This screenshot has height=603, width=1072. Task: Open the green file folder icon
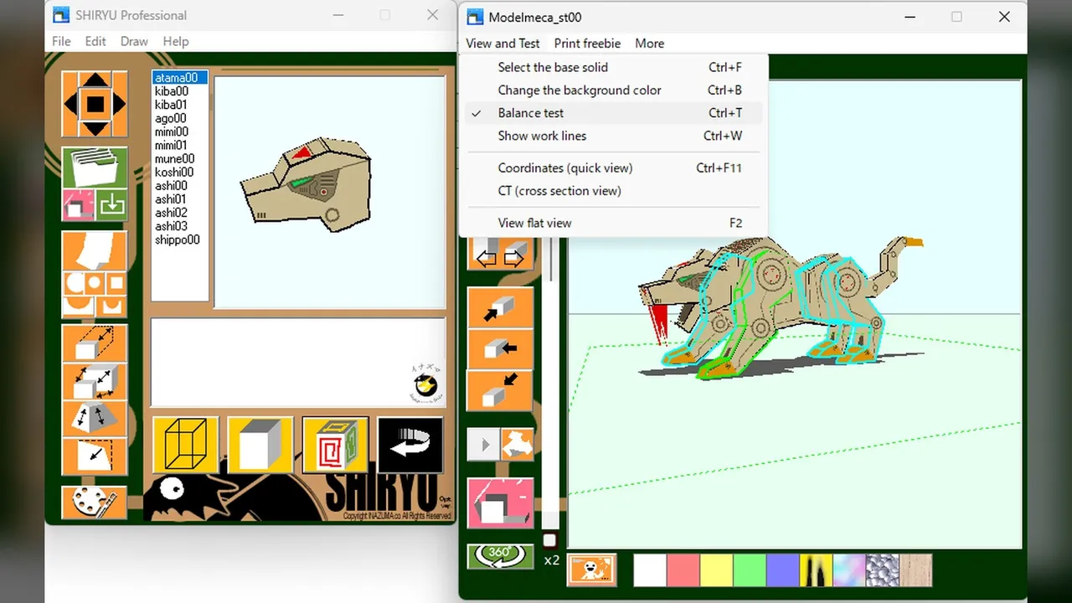tap(95, 167)
